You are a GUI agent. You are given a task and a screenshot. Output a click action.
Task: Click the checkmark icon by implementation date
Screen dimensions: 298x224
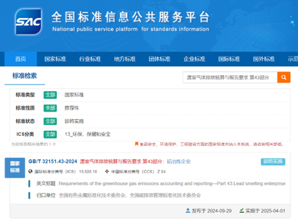click(242, 211)
